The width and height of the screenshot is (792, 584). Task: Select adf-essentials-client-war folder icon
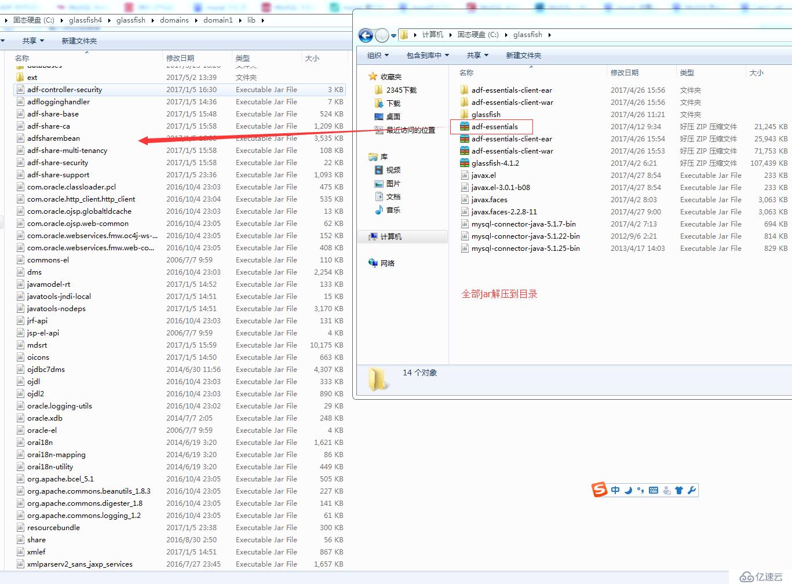tap(465, 103)
